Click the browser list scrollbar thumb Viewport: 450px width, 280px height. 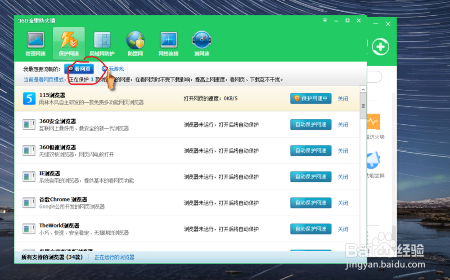(x=363, y=106)
